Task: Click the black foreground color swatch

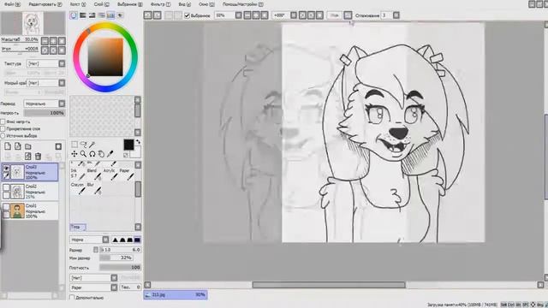Action: click(x=128, y=145)
